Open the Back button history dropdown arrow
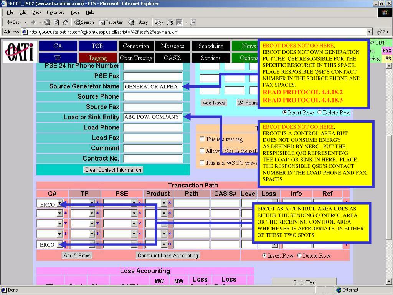Image resolution: width=393 pixels, height=295 pixels. click(x=26, y=22)
